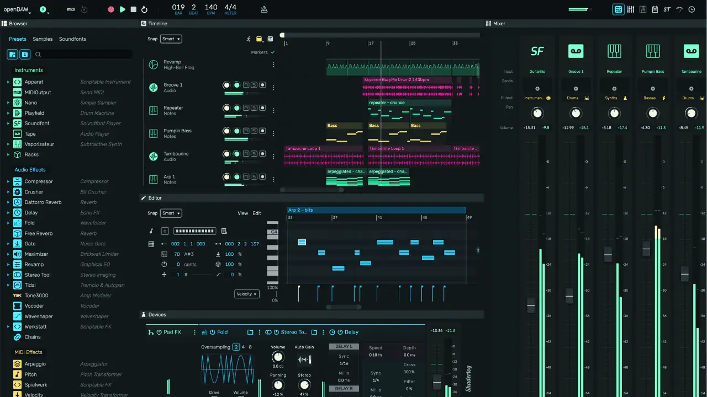Open the project notes clipboard icon

[655, 9]
